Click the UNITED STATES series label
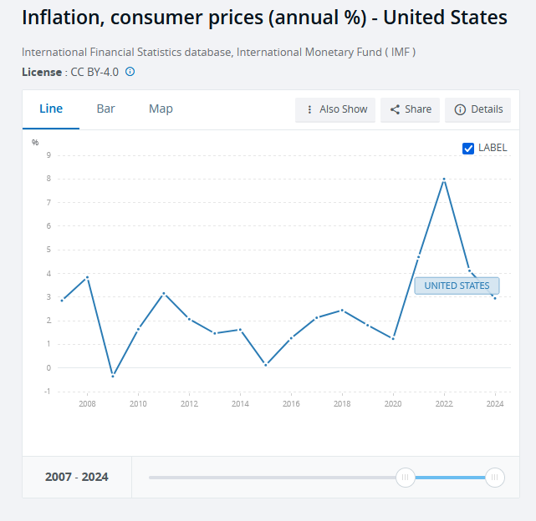The height and width of the screenshot is (521, 536). 457,286
